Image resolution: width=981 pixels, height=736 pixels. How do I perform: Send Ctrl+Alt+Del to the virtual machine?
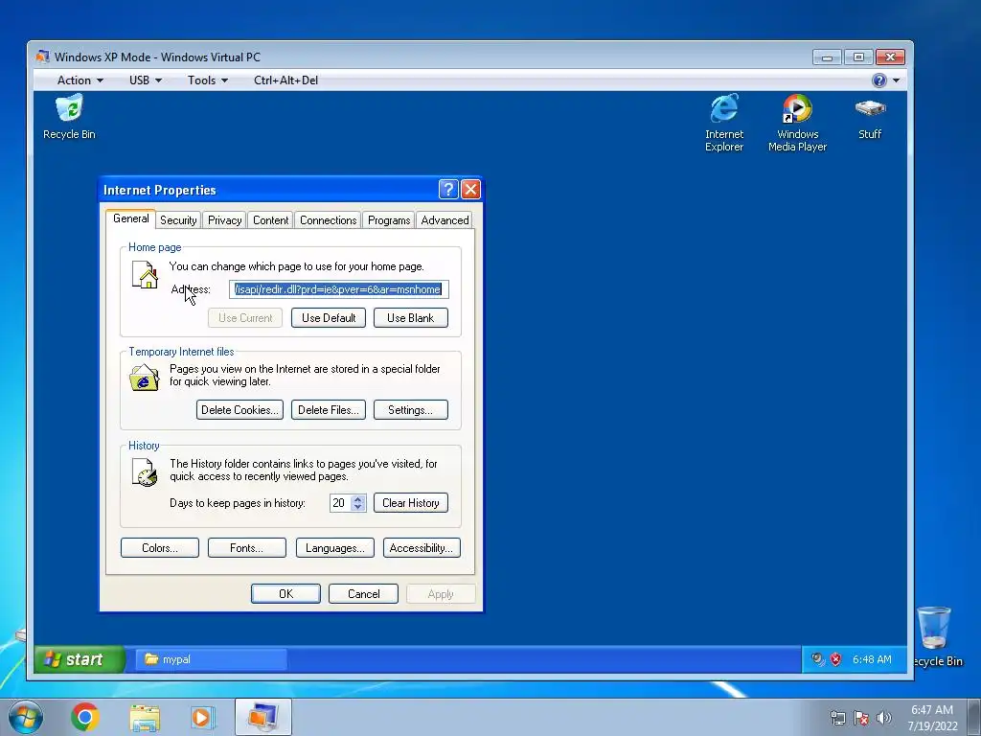pos(285,80)
